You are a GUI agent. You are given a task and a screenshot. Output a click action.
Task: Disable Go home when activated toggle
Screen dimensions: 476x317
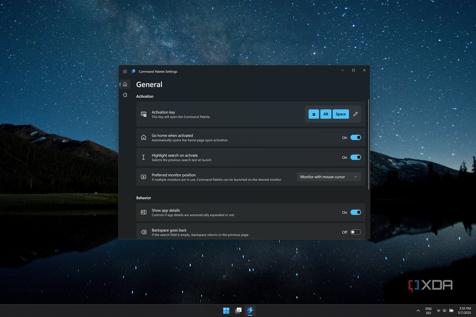pyautogui.click(x=356, y=137)
